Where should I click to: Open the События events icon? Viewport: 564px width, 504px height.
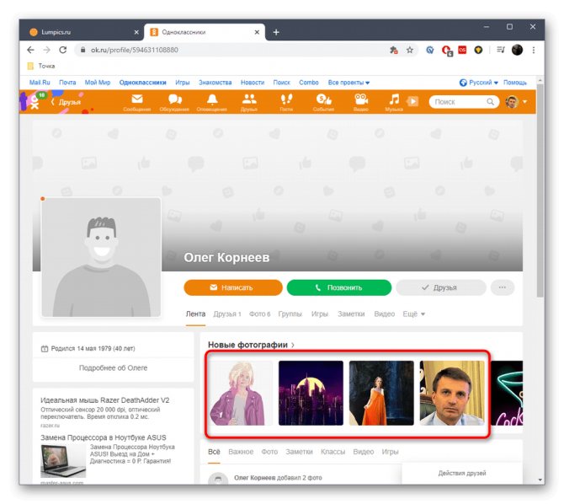click(x=324, y=99)
